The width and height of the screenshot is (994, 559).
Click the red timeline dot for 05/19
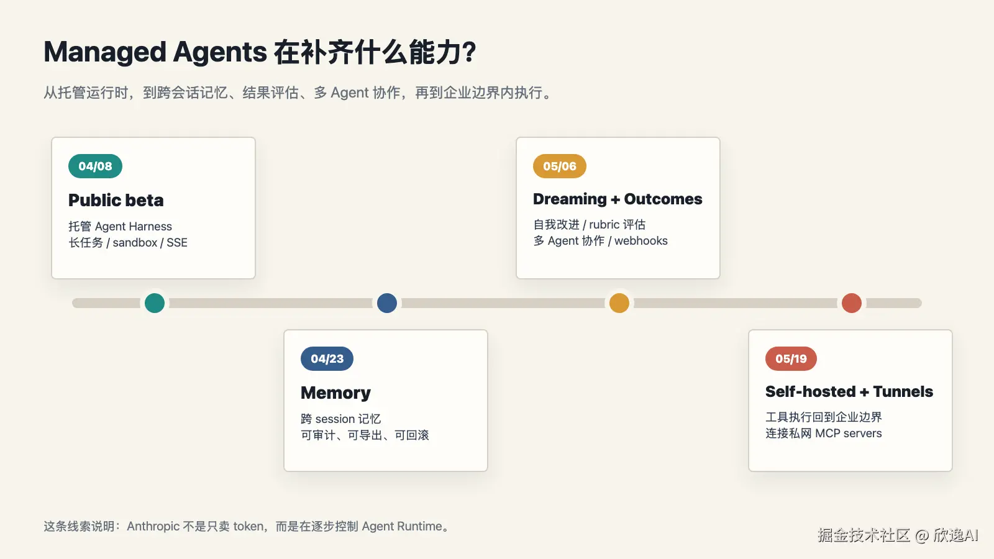(x=852, y=303)
